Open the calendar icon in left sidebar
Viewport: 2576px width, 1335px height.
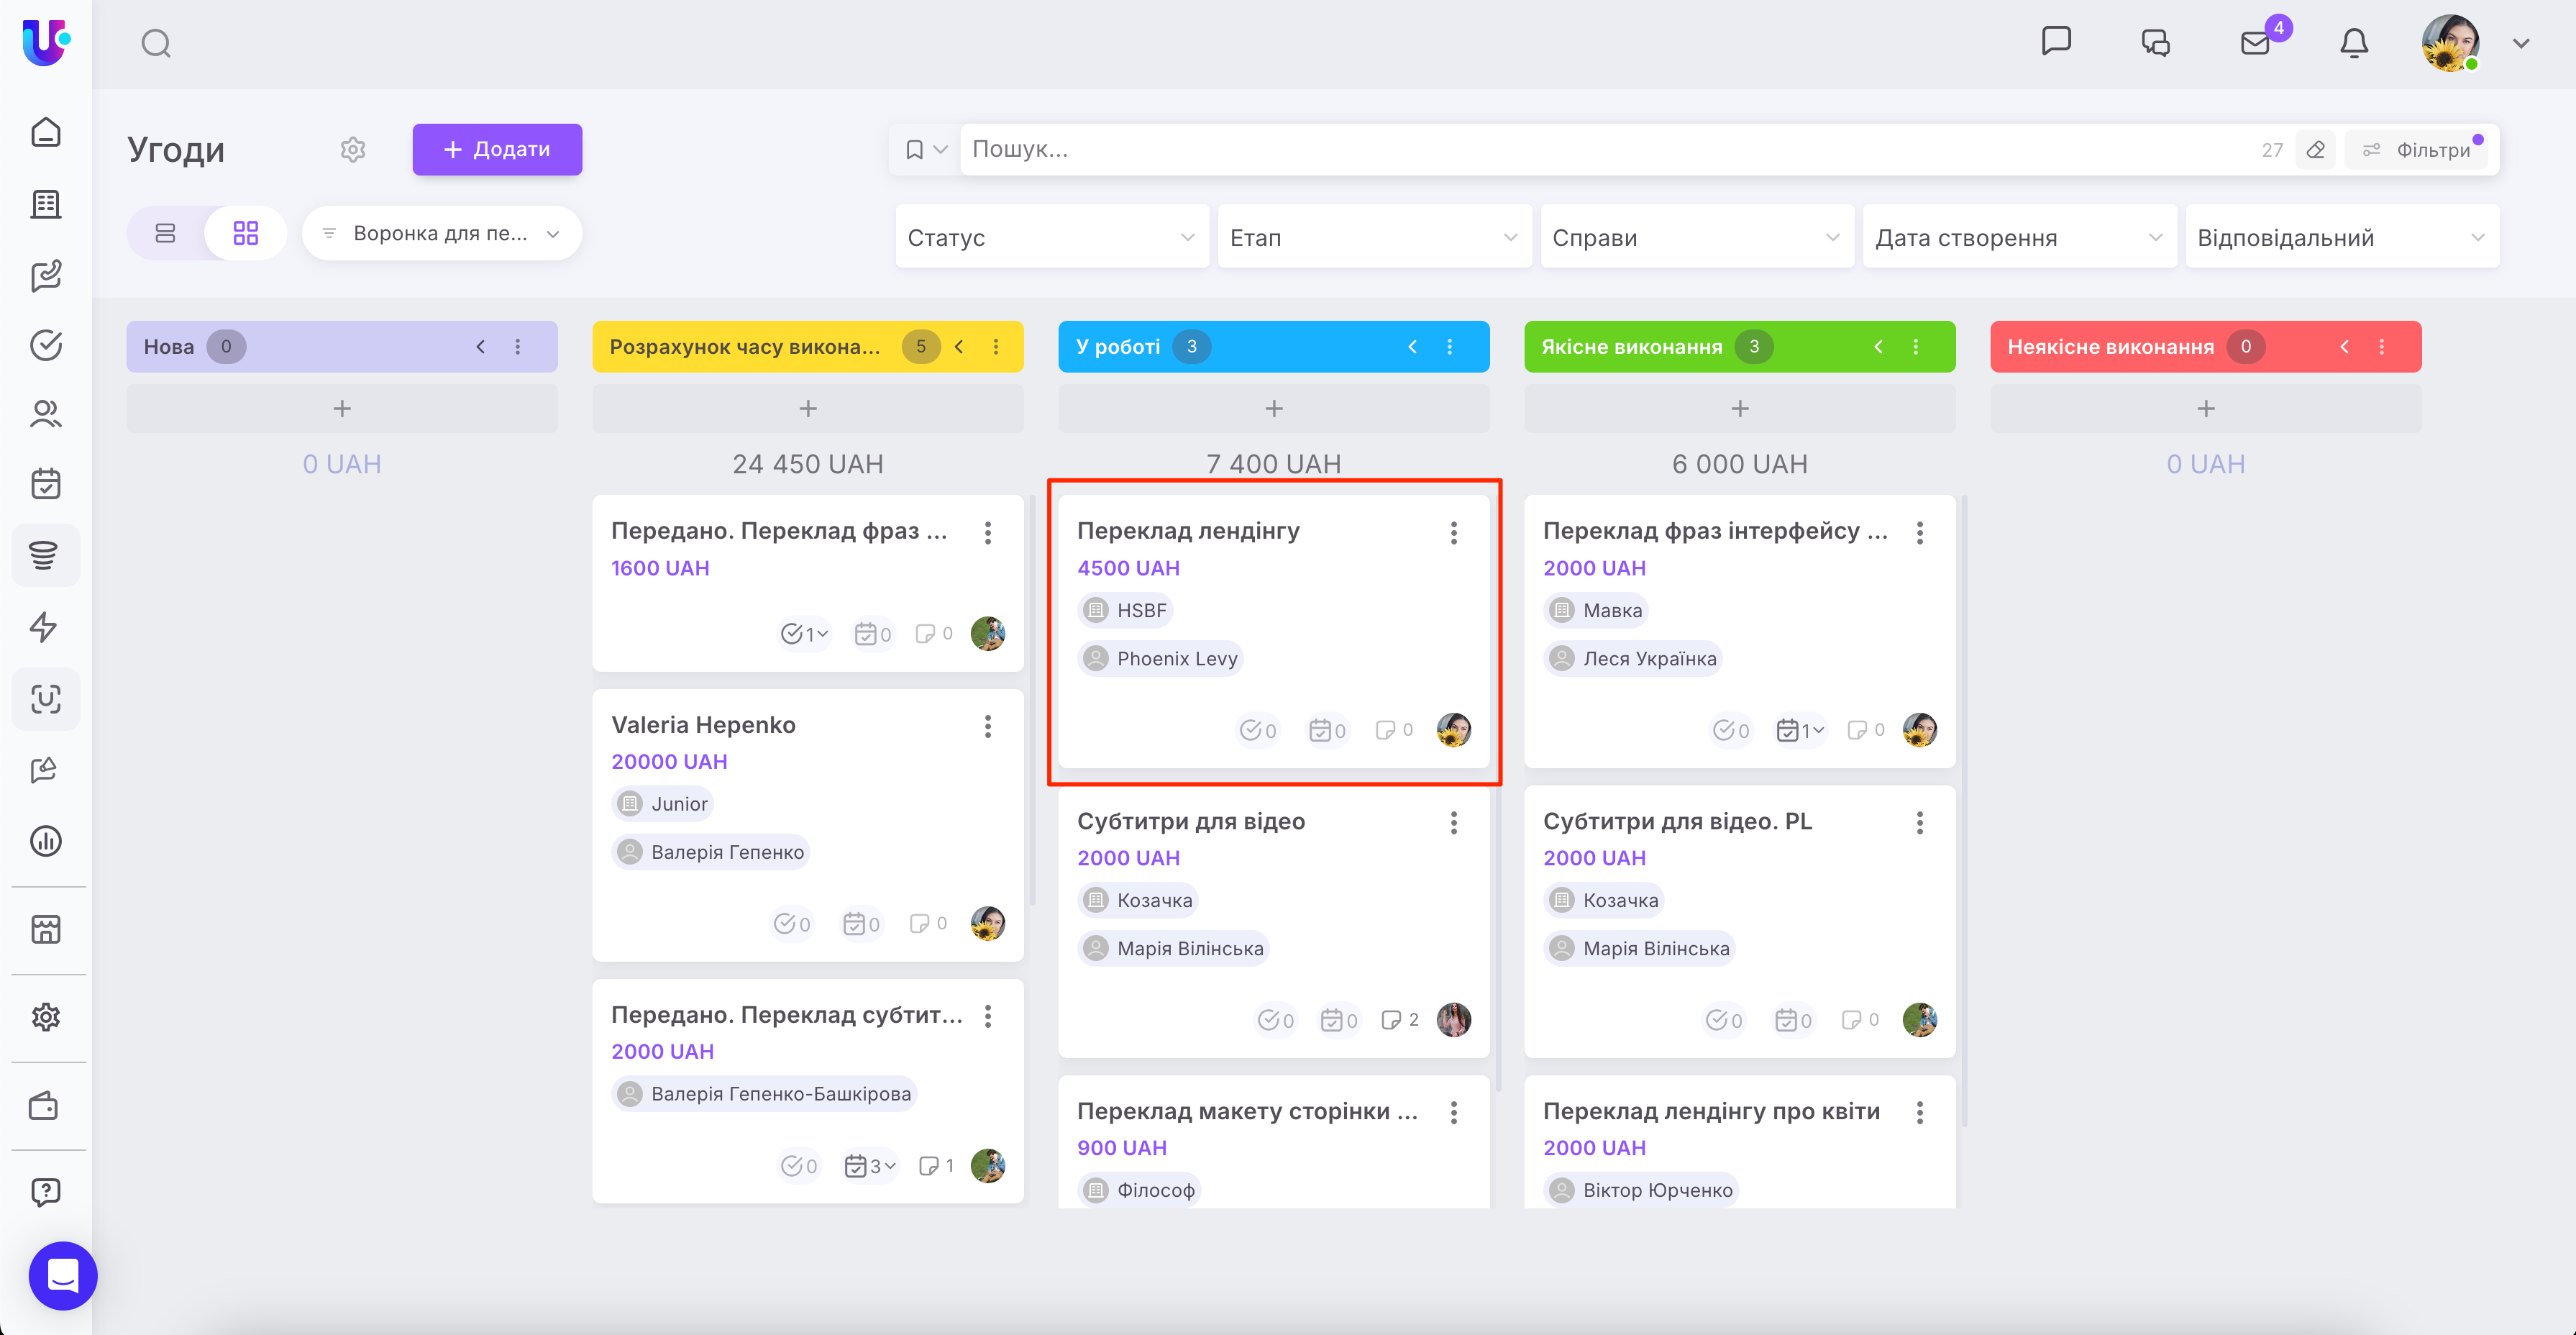click(x=45, y=484)
